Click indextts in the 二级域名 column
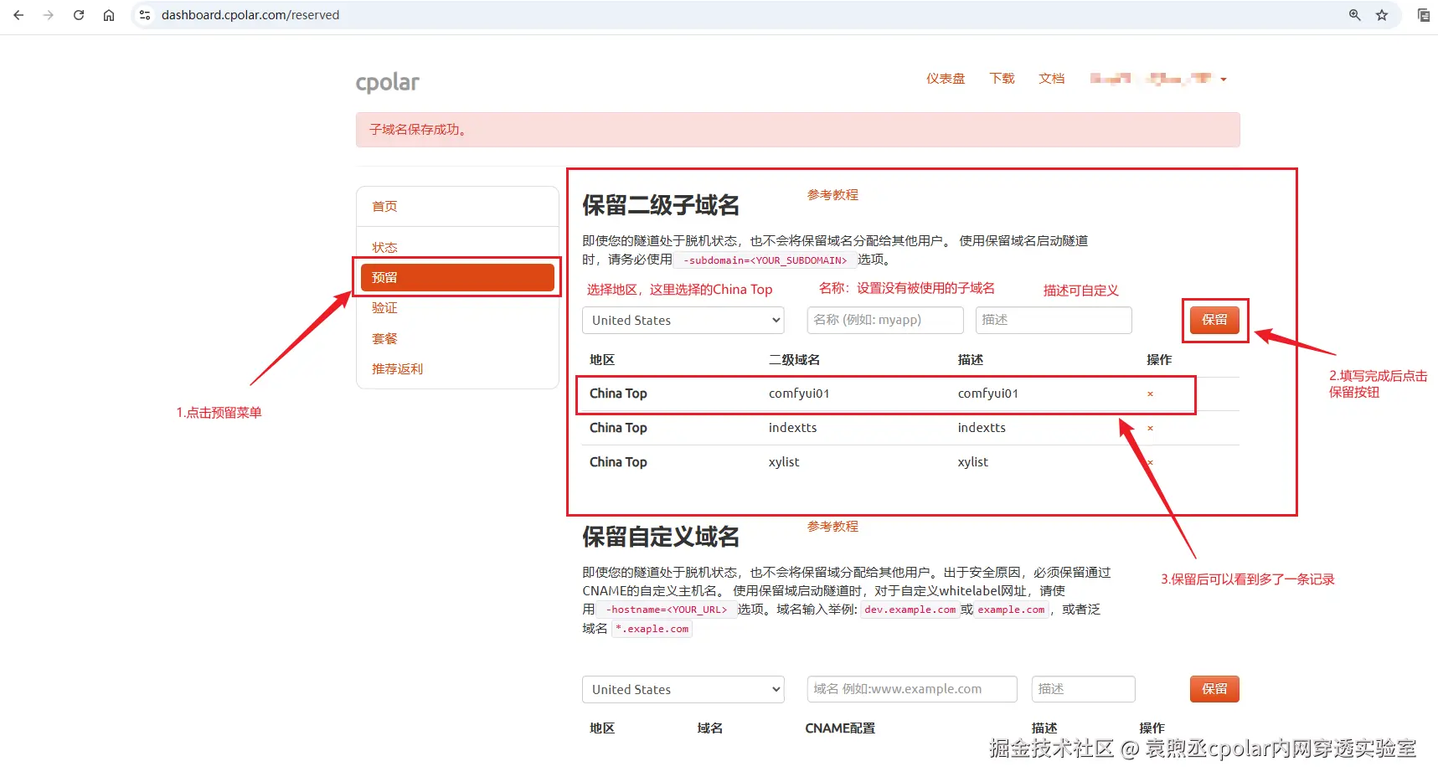This screenshot has height=782, width=1438. point(792,428)
